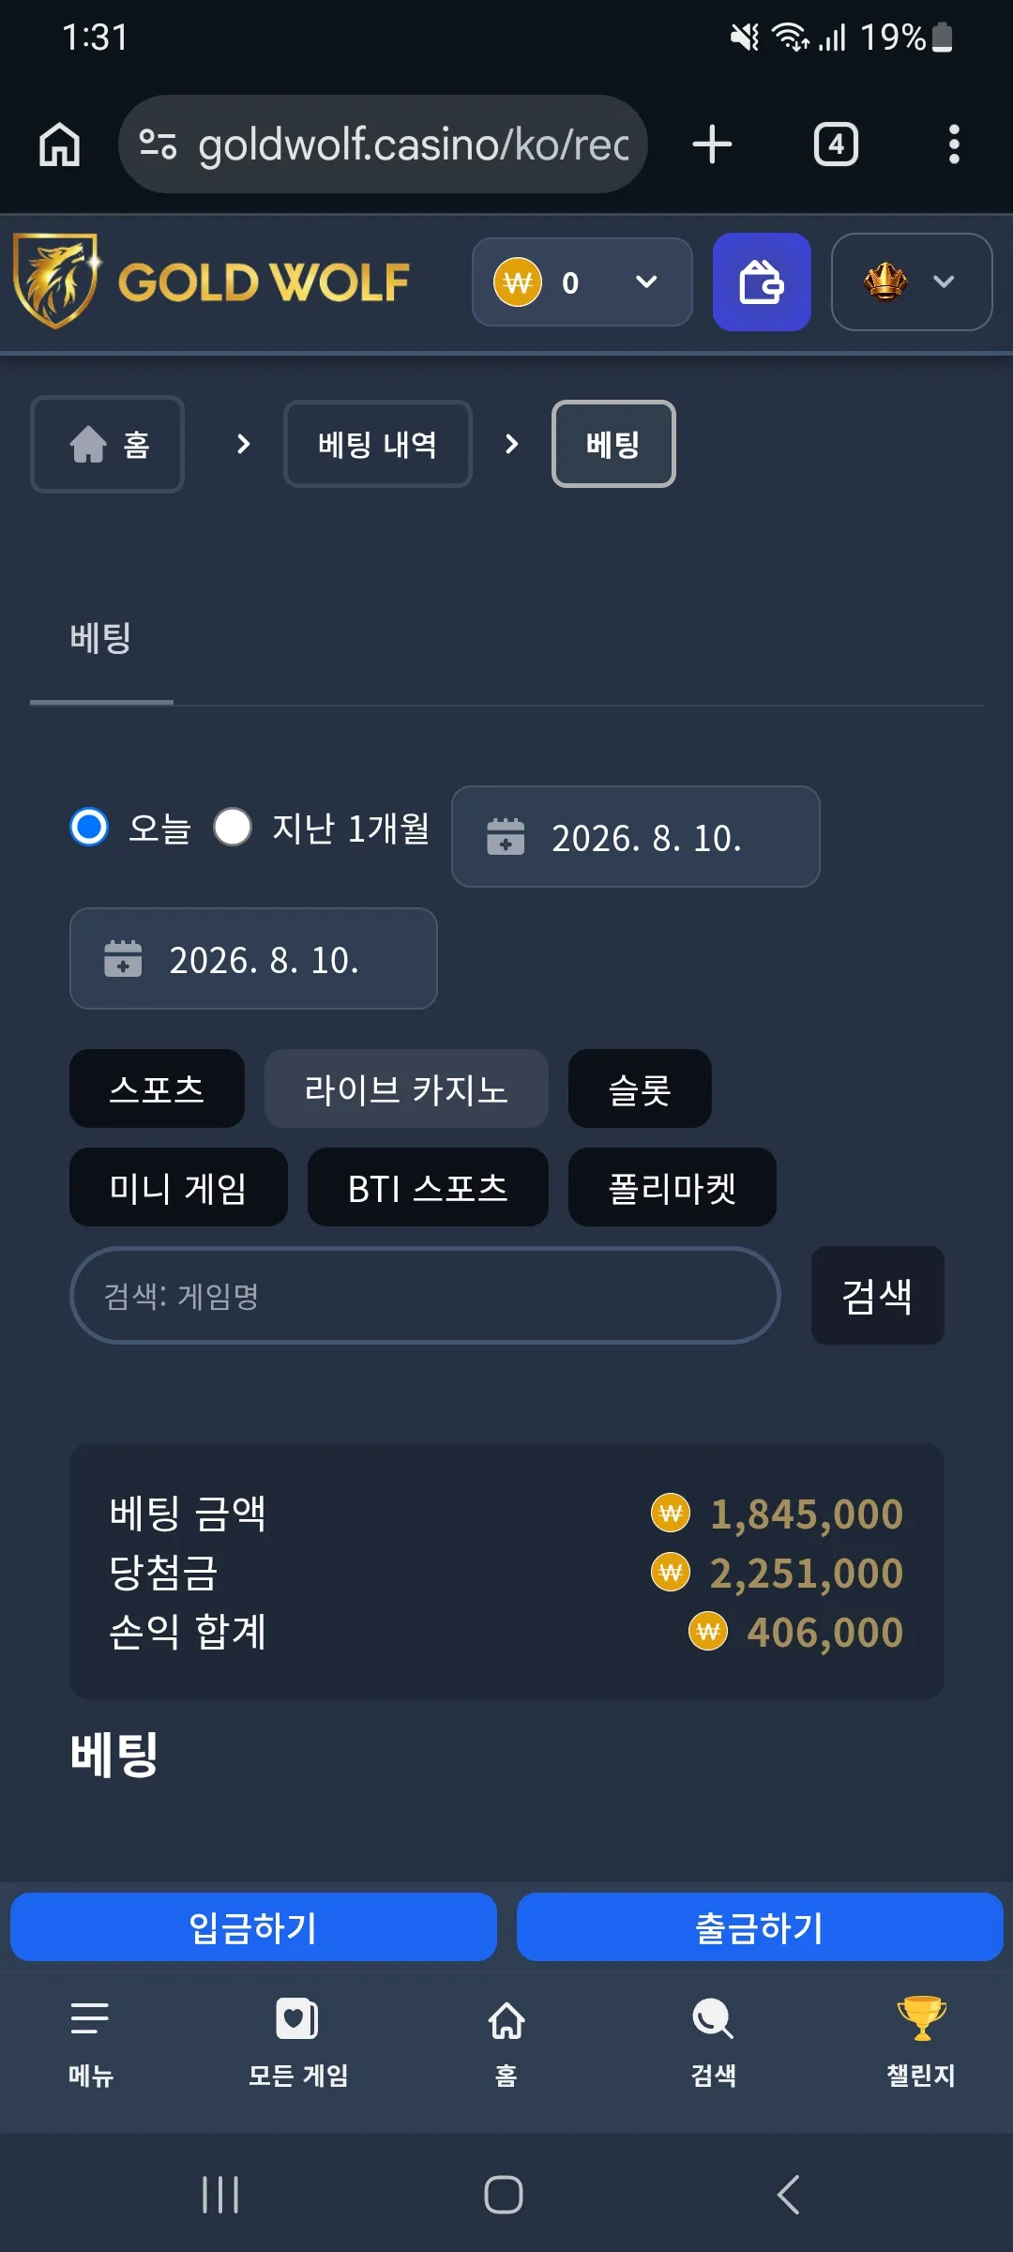Focus the 검색: 게임명 input field
Image resolution: width=1013 pixels, height=2252 pixels.
coord(425,1295)
